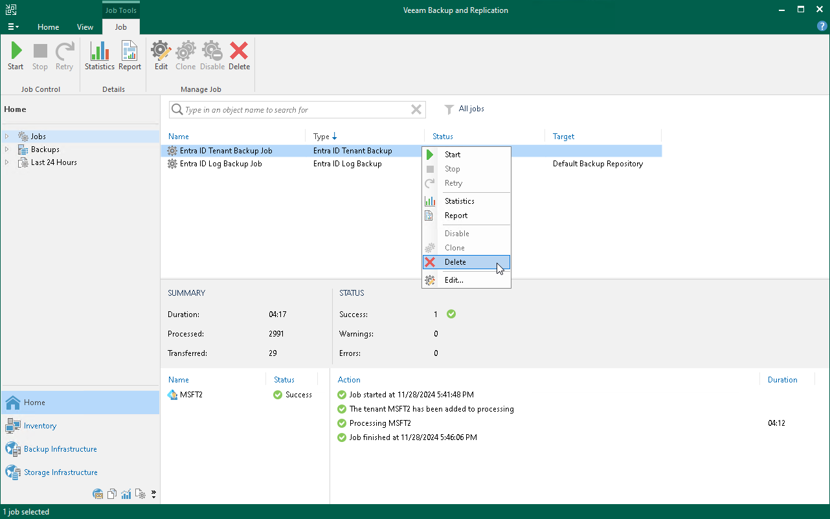Viewport: 830px width, 519px height.
Task: Open the History view gear-page icon
Action: pos(140,494)
